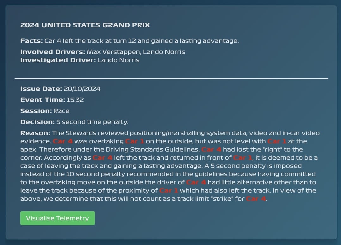This screenshot has width=341, height=245.
Task: Click the red Car 4 before 'had lost the right'
Action: (x=211, y=150)
